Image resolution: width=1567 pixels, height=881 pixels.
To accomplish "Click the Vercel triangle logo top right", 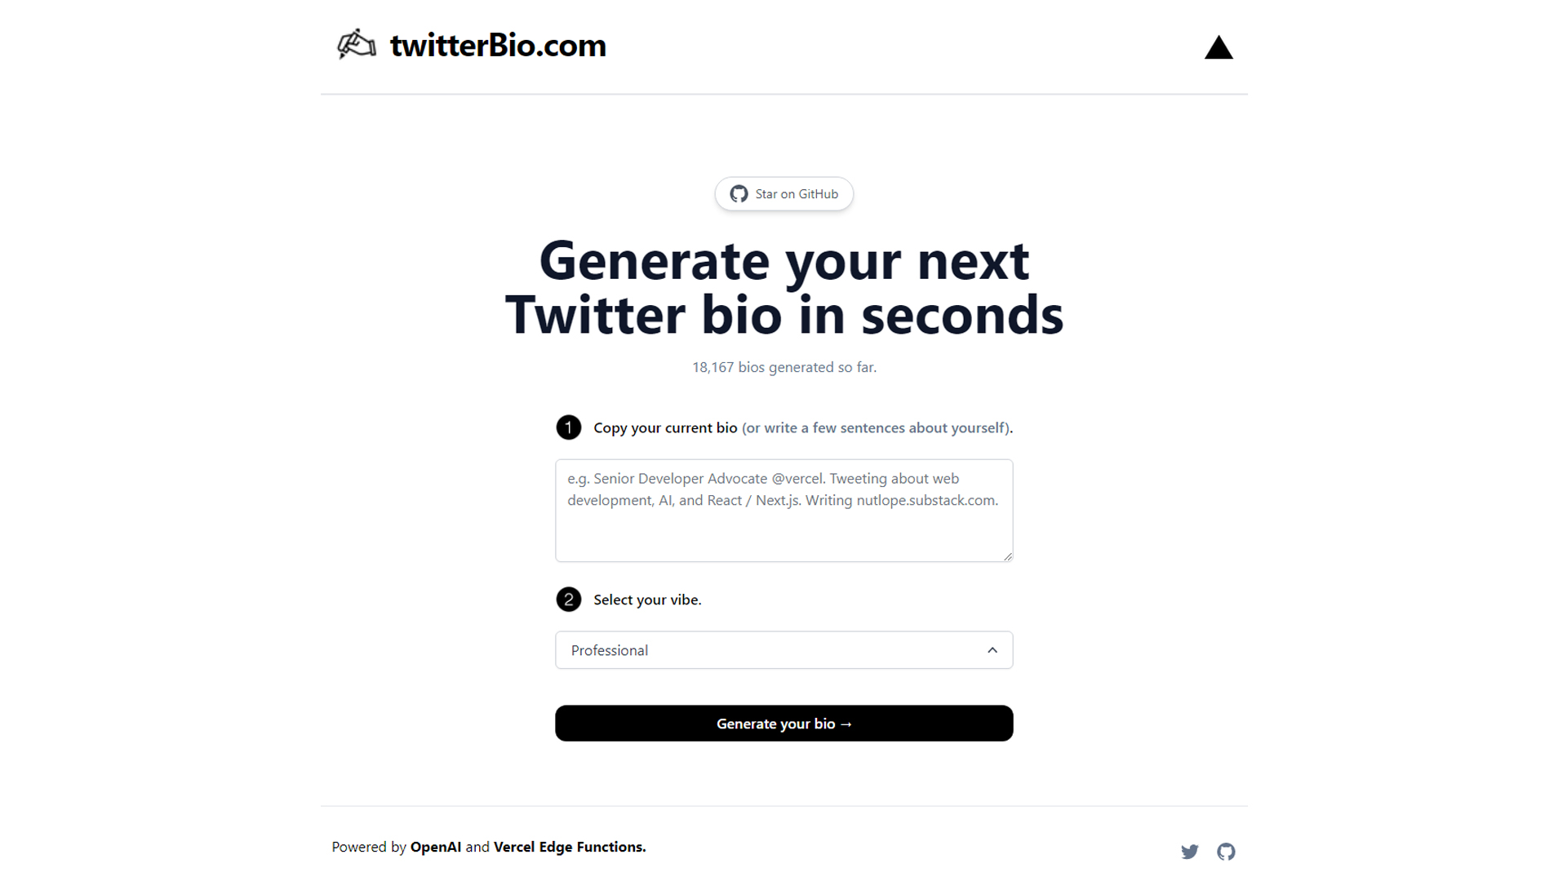I will coord(1219,48).
